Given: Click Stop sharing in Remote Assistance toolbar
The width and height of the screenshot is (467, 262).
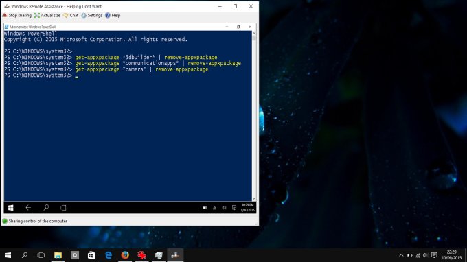Looking at the screenshot, I should click(x=16, y=16).
